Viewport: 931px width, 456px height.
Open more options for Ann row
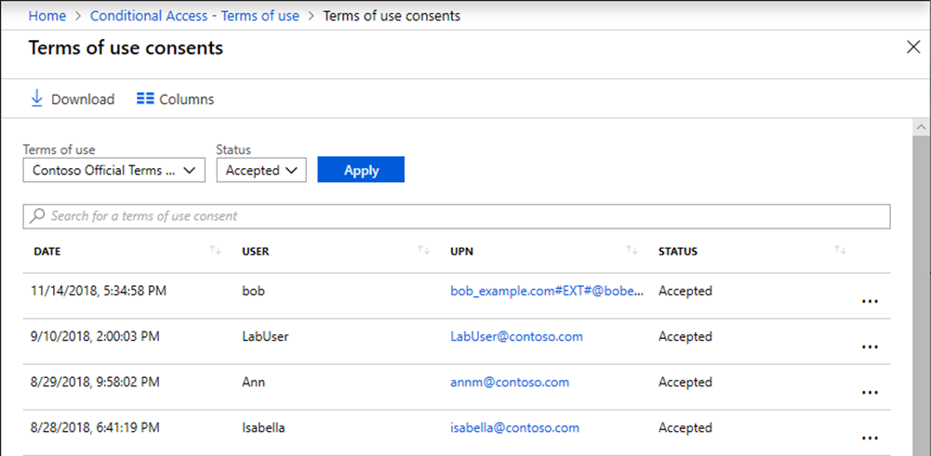[870, 393]
